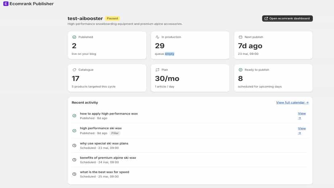Click the In production pulse icon
This screenshot has width=334, height=188.
157,37
